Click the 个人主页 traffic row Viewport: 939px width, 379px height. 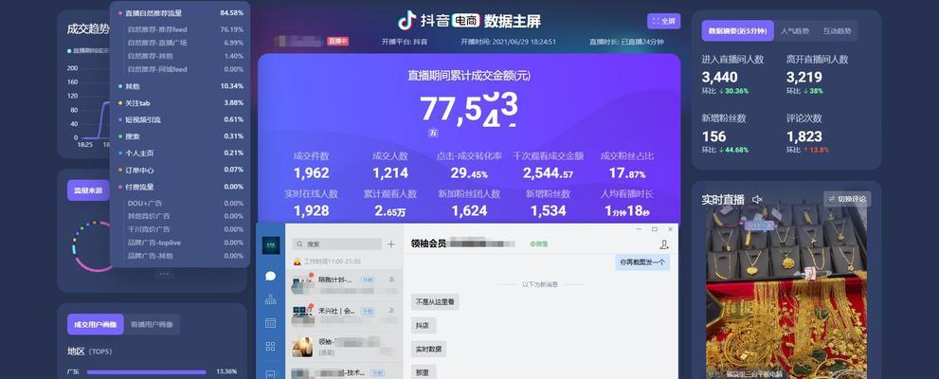click(180, 153)
